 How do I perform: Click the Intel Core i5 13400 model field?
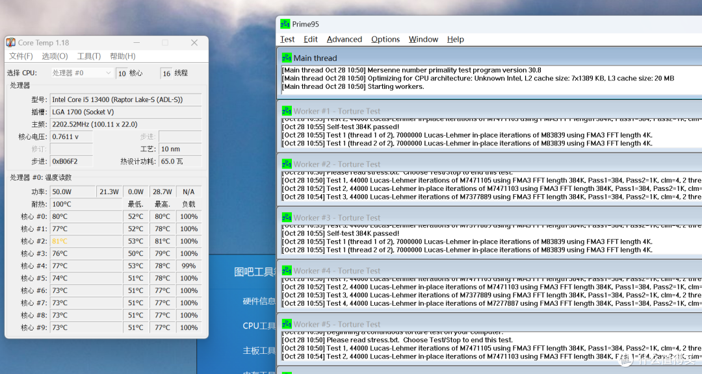click(x=126, y=100)
